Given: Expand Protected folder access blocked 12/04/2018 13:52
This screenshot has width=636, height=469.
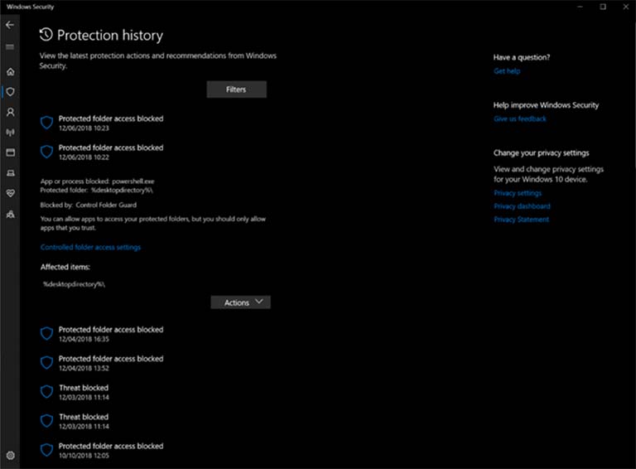Looking at the screenshot, I should (111, 359).
